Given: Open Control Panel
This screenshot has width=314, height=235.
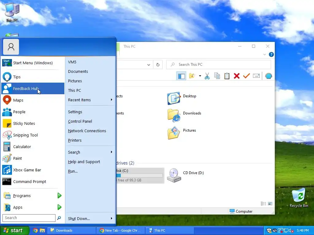Looking at the screenshot, I should pos(90,121).
